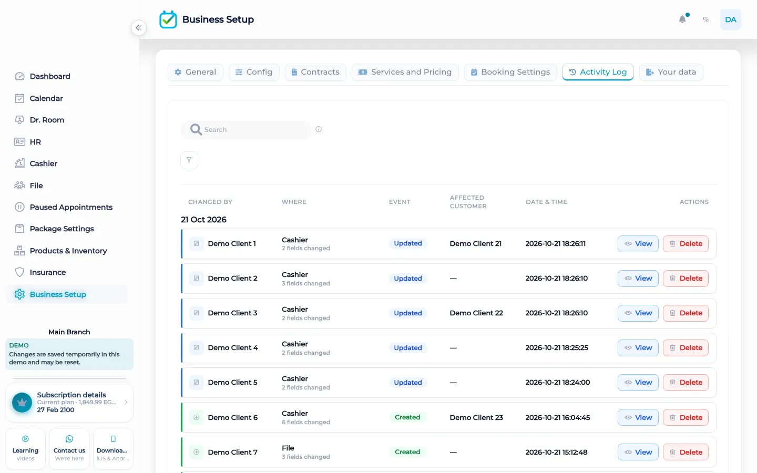Open the Services and Pricing tab
Screen dimensions: 757x473
point(405,72)
